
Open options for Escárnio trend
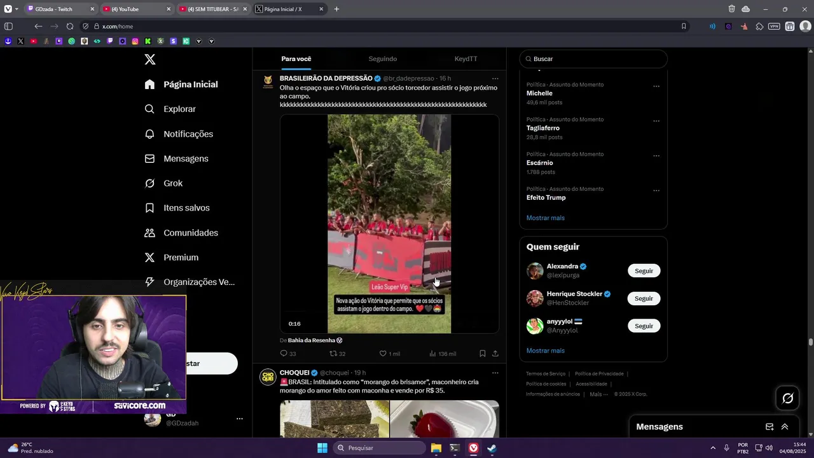[656, 156]
